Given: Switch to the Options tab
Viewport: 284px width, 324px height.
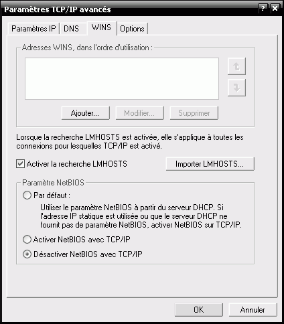Looking at the screenshot, I should click(132, 29).
